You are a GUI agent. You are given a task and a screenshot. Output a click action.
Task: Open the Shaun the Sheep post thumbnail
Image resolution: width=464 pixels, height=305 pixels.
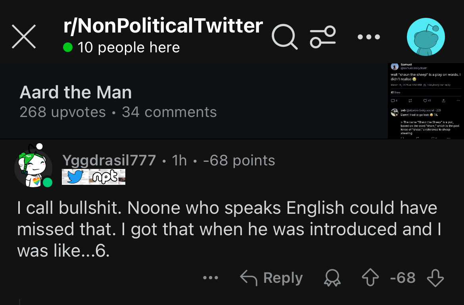[426, 101]
